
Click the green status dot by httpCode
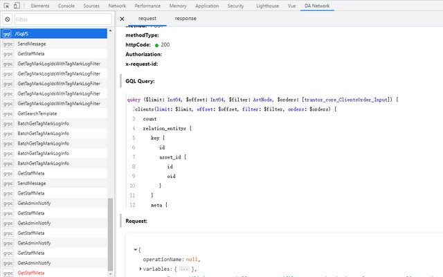tap(156, 45)
